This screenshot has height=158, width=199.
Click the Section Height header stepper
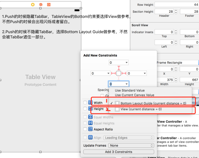click(x=176, y=12)
